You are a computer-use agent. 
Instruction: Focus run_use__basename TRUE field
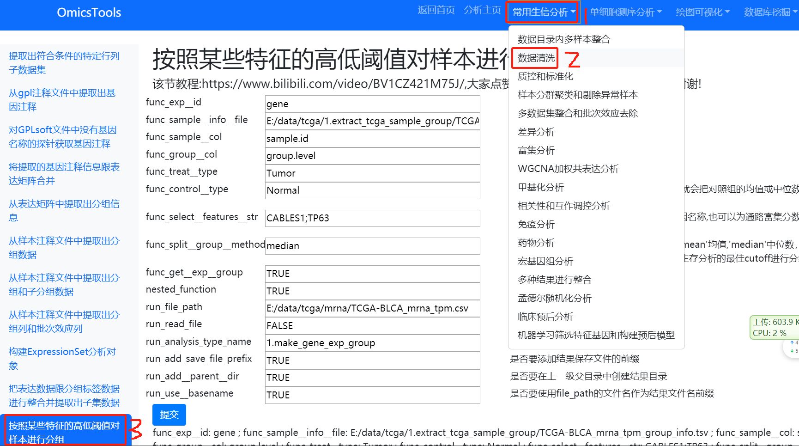372,395
